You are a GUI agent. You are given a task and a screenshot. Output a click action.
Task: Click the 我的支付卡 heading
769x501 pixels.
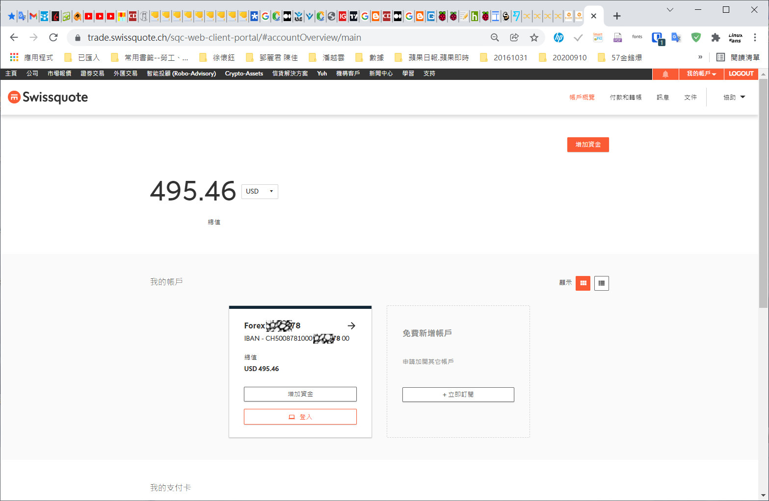[x=170, y=487]
